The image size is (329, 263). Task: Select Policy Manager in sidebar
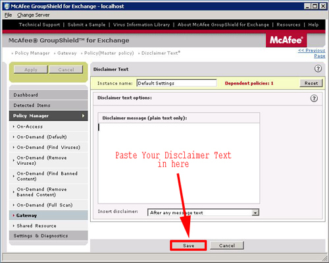coord(49,116)
